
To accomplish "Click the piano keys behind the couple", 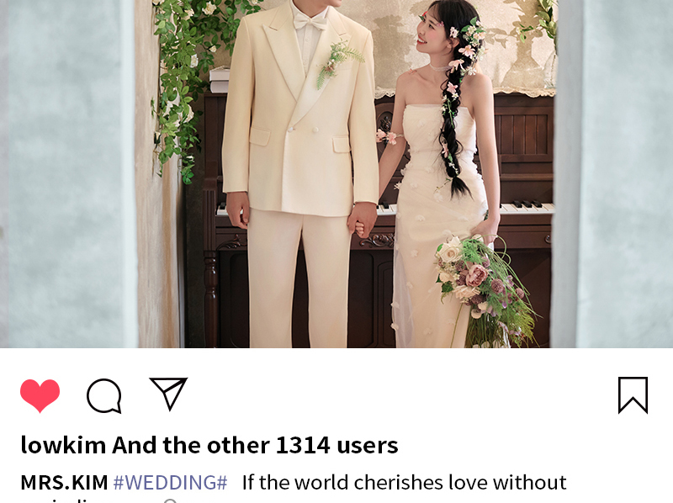I will 526,207.
